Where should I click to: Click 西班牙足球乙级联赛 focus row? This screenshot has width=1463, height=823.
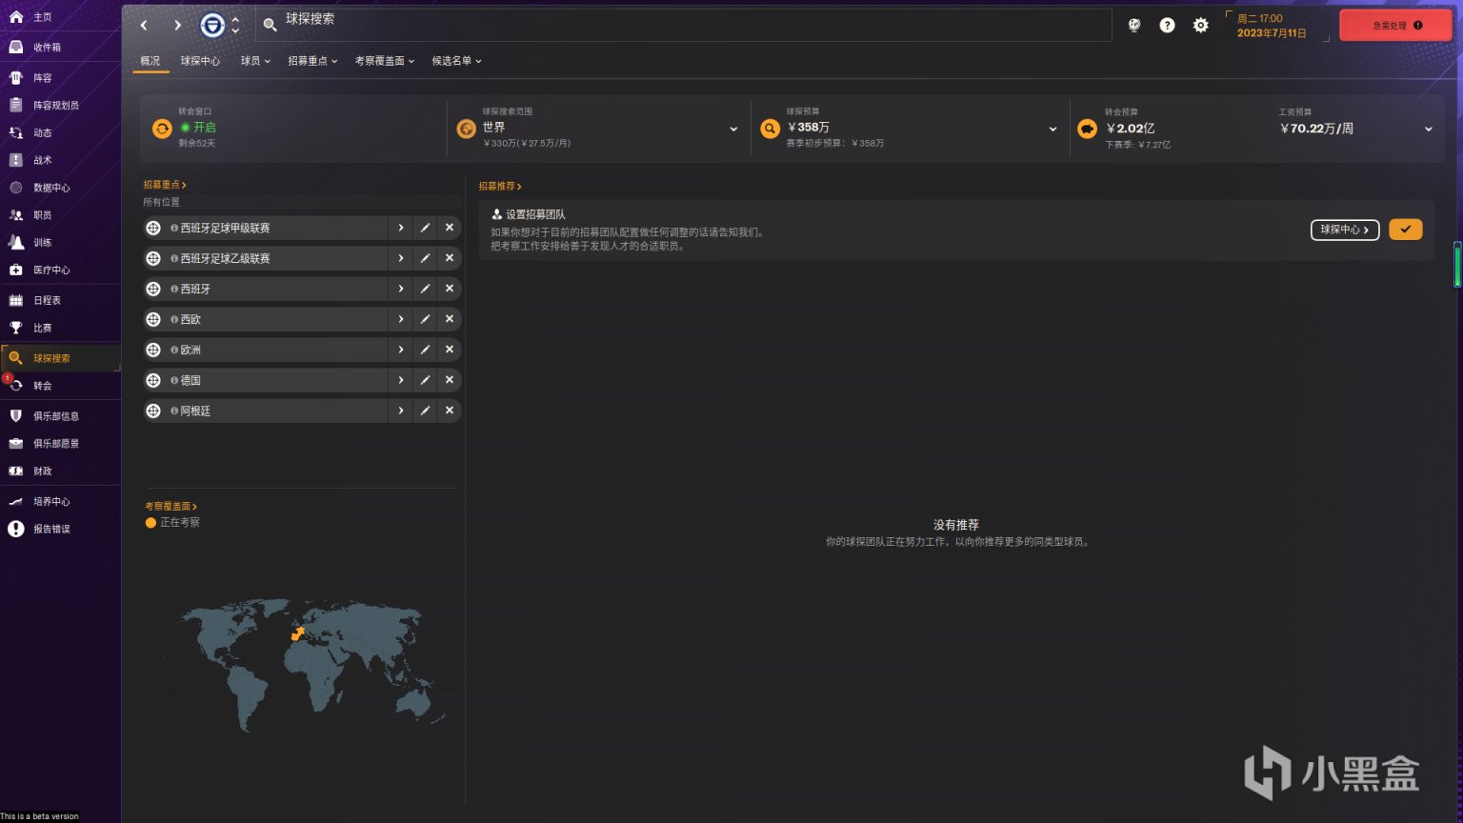pos(265,258)
